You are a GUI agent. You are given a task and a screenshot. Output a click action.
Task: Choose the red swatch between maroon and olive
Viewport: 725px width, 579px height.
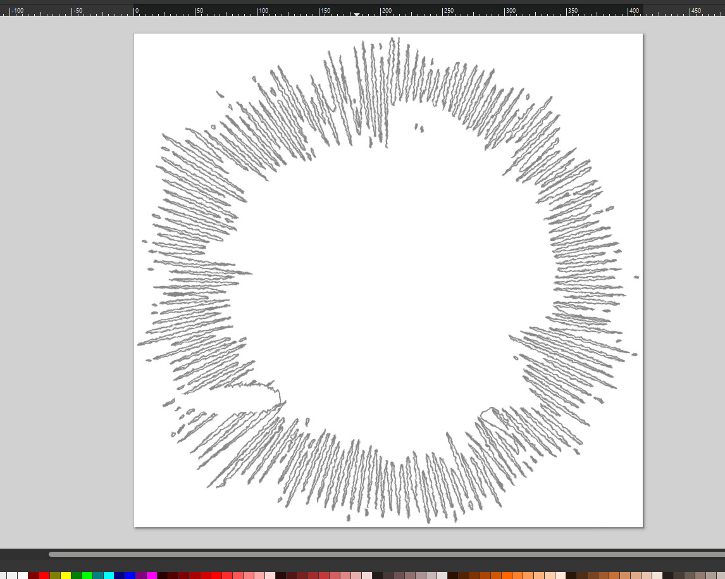click(x=44, y=575)
